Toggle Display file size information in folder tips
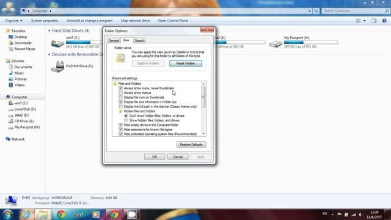The image size is (391, 220). tap(121, 102)
